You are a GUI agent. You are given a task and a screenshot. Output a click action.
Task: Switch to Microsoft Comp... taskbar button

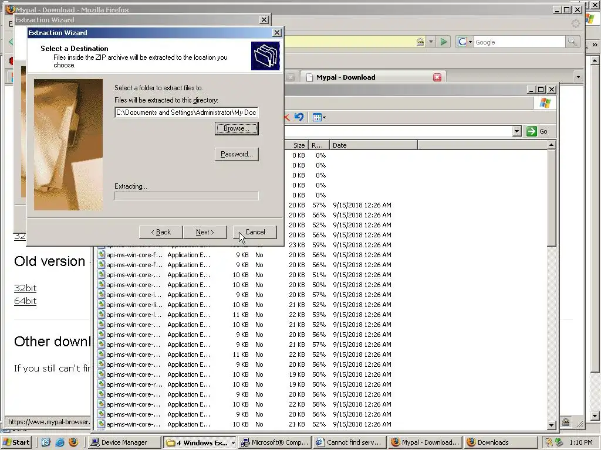click(275, 442)
